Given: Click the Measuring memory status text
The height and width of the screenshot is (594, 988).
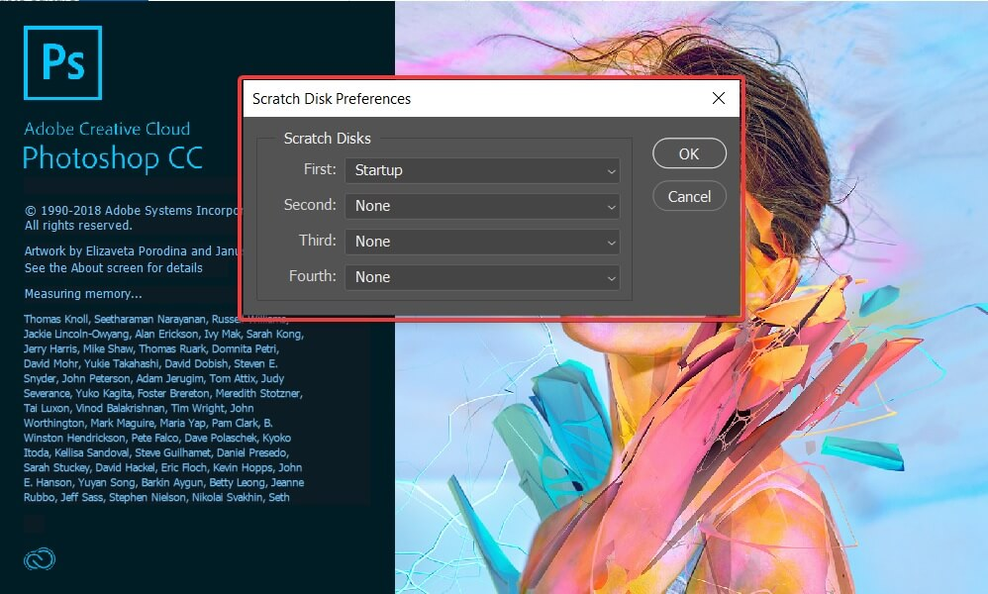Looking at the screenshot, I should (x=85, y=293).
